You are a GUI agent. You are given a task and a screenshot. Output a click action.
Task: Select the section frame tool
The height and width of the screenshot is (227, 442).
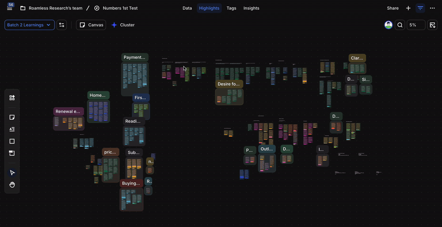(x=12, y=153)
